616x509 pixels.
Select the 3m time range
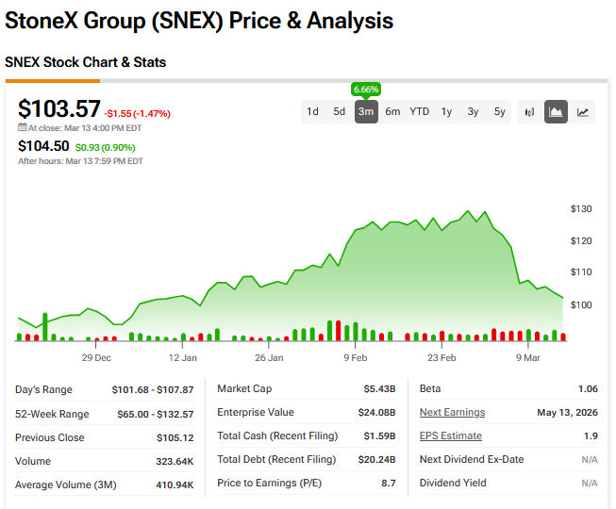[x=366, y=112]
